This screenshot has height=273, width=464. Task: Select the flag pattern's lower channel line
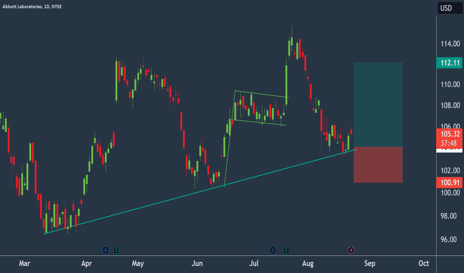pos(260,123)
